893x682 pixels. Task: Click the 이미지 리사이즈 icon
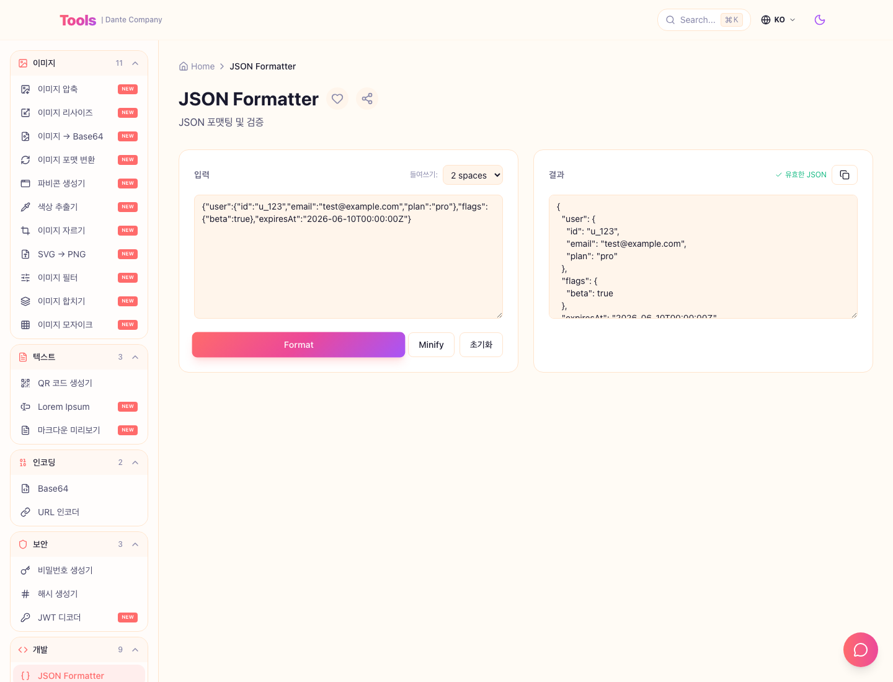25,113
